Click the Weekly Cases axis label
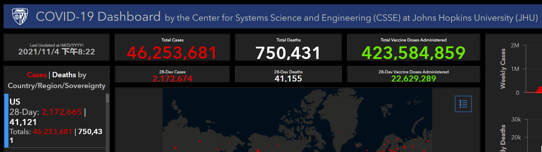This screenshot has width=542, height=152. click(503, 68)
